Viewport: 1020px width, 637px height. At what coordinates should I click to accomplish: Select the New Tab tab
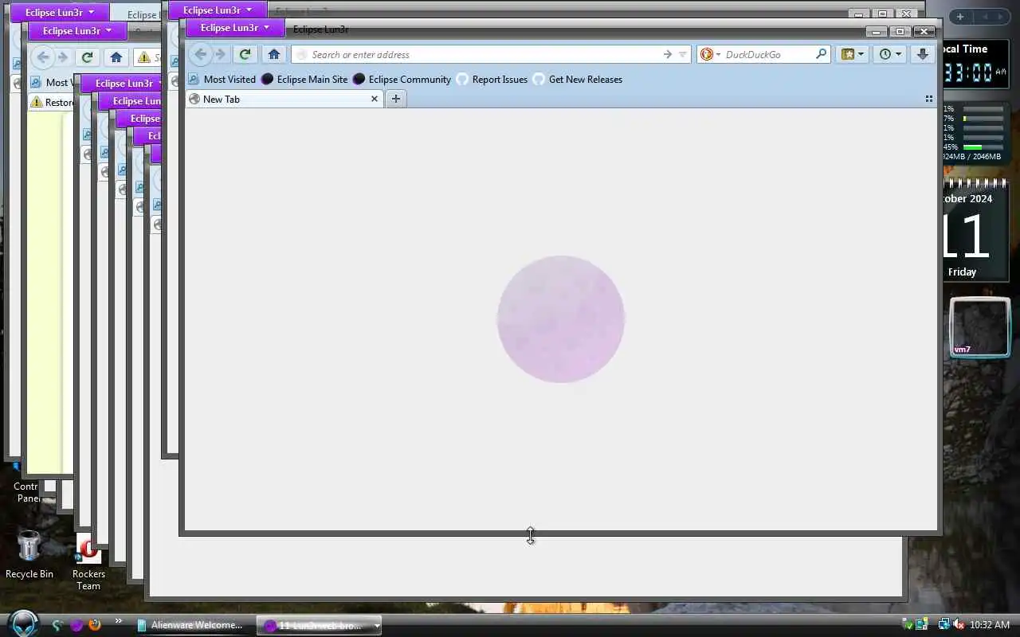tap(284, 99)
